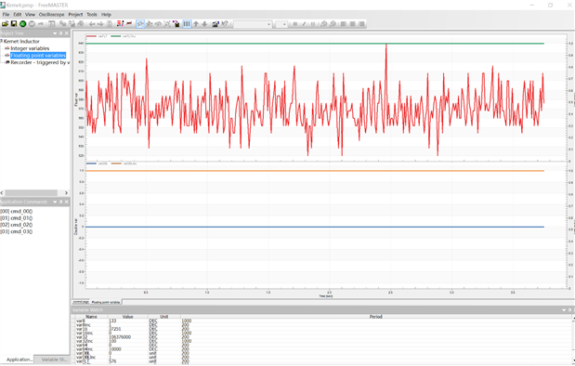575x366 pixels.
Task: Click the project tree scrollbar right arrow
Action: [66, 192]
